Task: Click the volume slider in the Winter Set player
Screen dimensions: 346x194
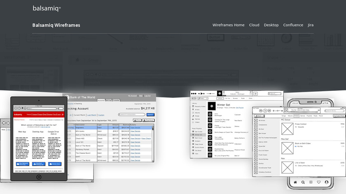Action: coord(210,94)
